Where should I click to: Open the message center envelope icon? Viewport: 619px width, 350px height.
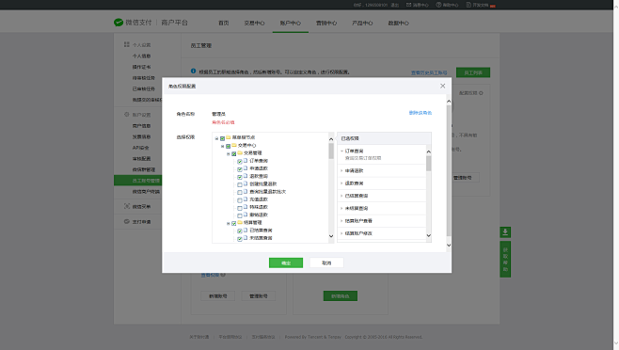tap(408, 5)
